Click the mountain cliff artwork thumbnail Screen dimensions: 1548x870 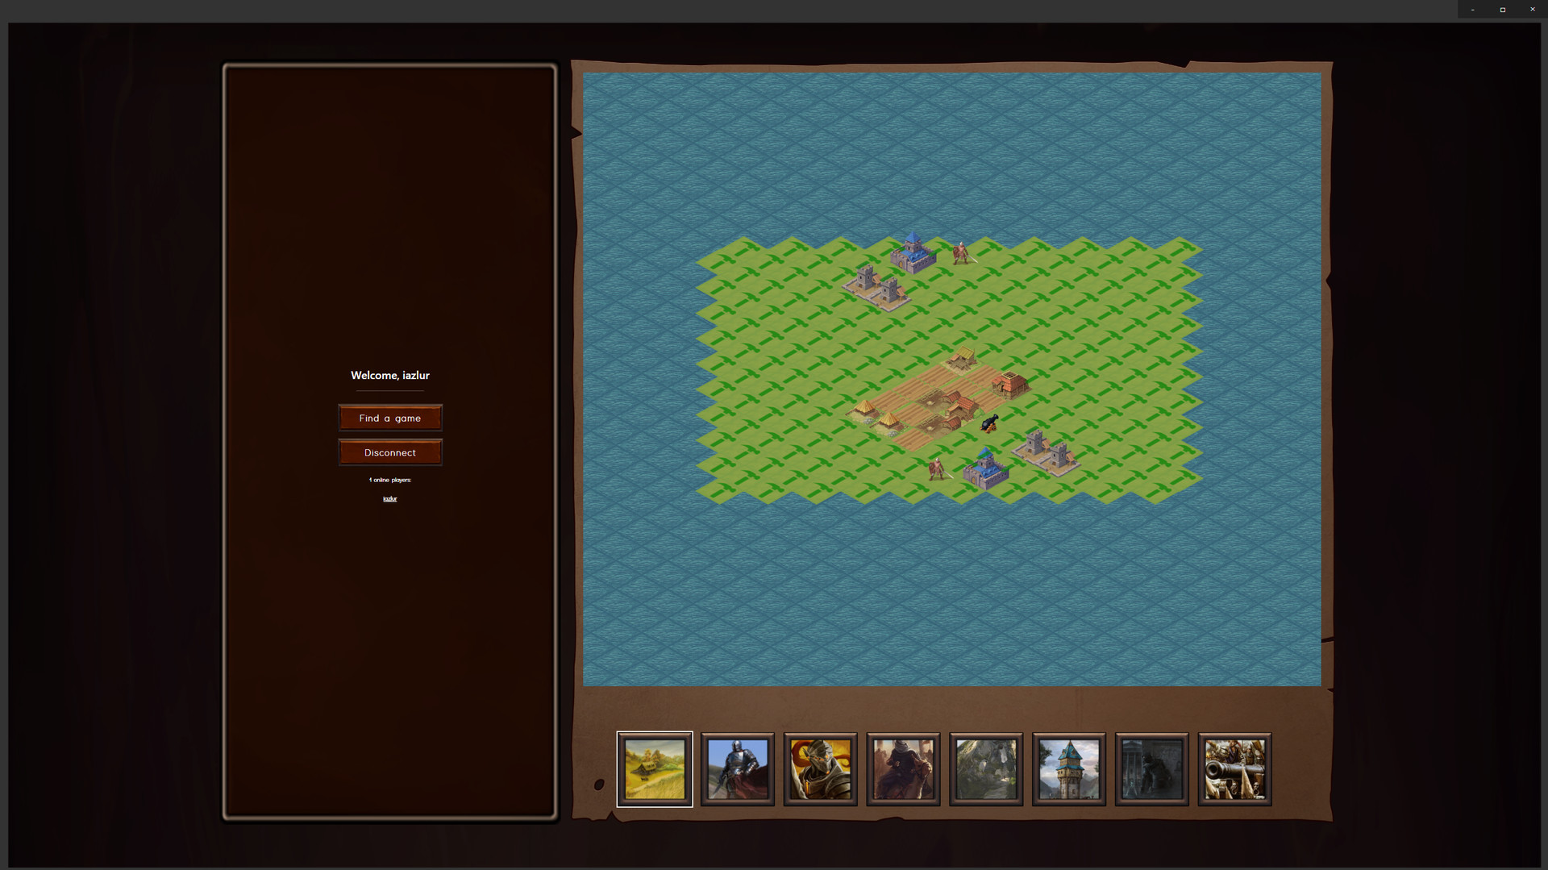click(986, 768)
